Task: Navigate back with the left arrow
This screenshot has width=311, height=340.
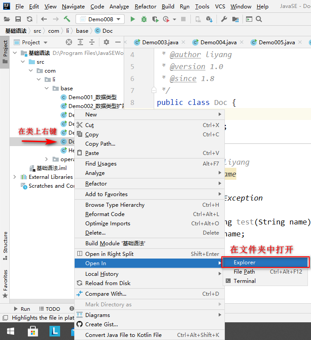Action: point(44,19)
